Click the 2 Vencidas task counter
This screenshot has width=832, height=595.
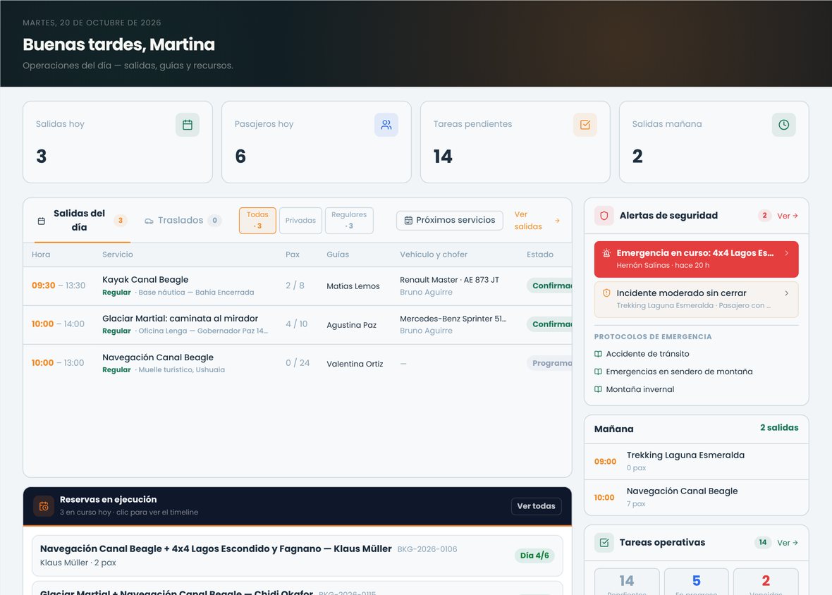(766, 582)
